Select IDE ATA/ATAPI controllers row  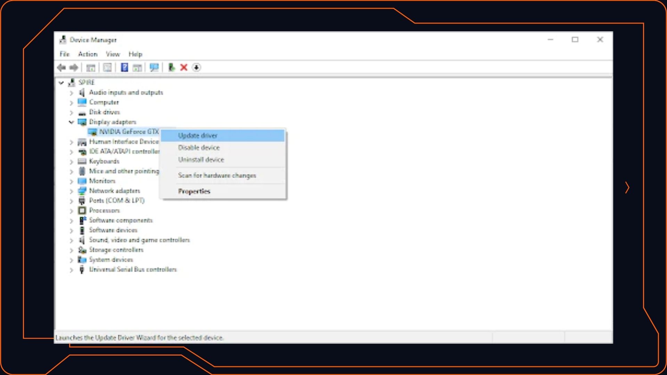[124, 151]
